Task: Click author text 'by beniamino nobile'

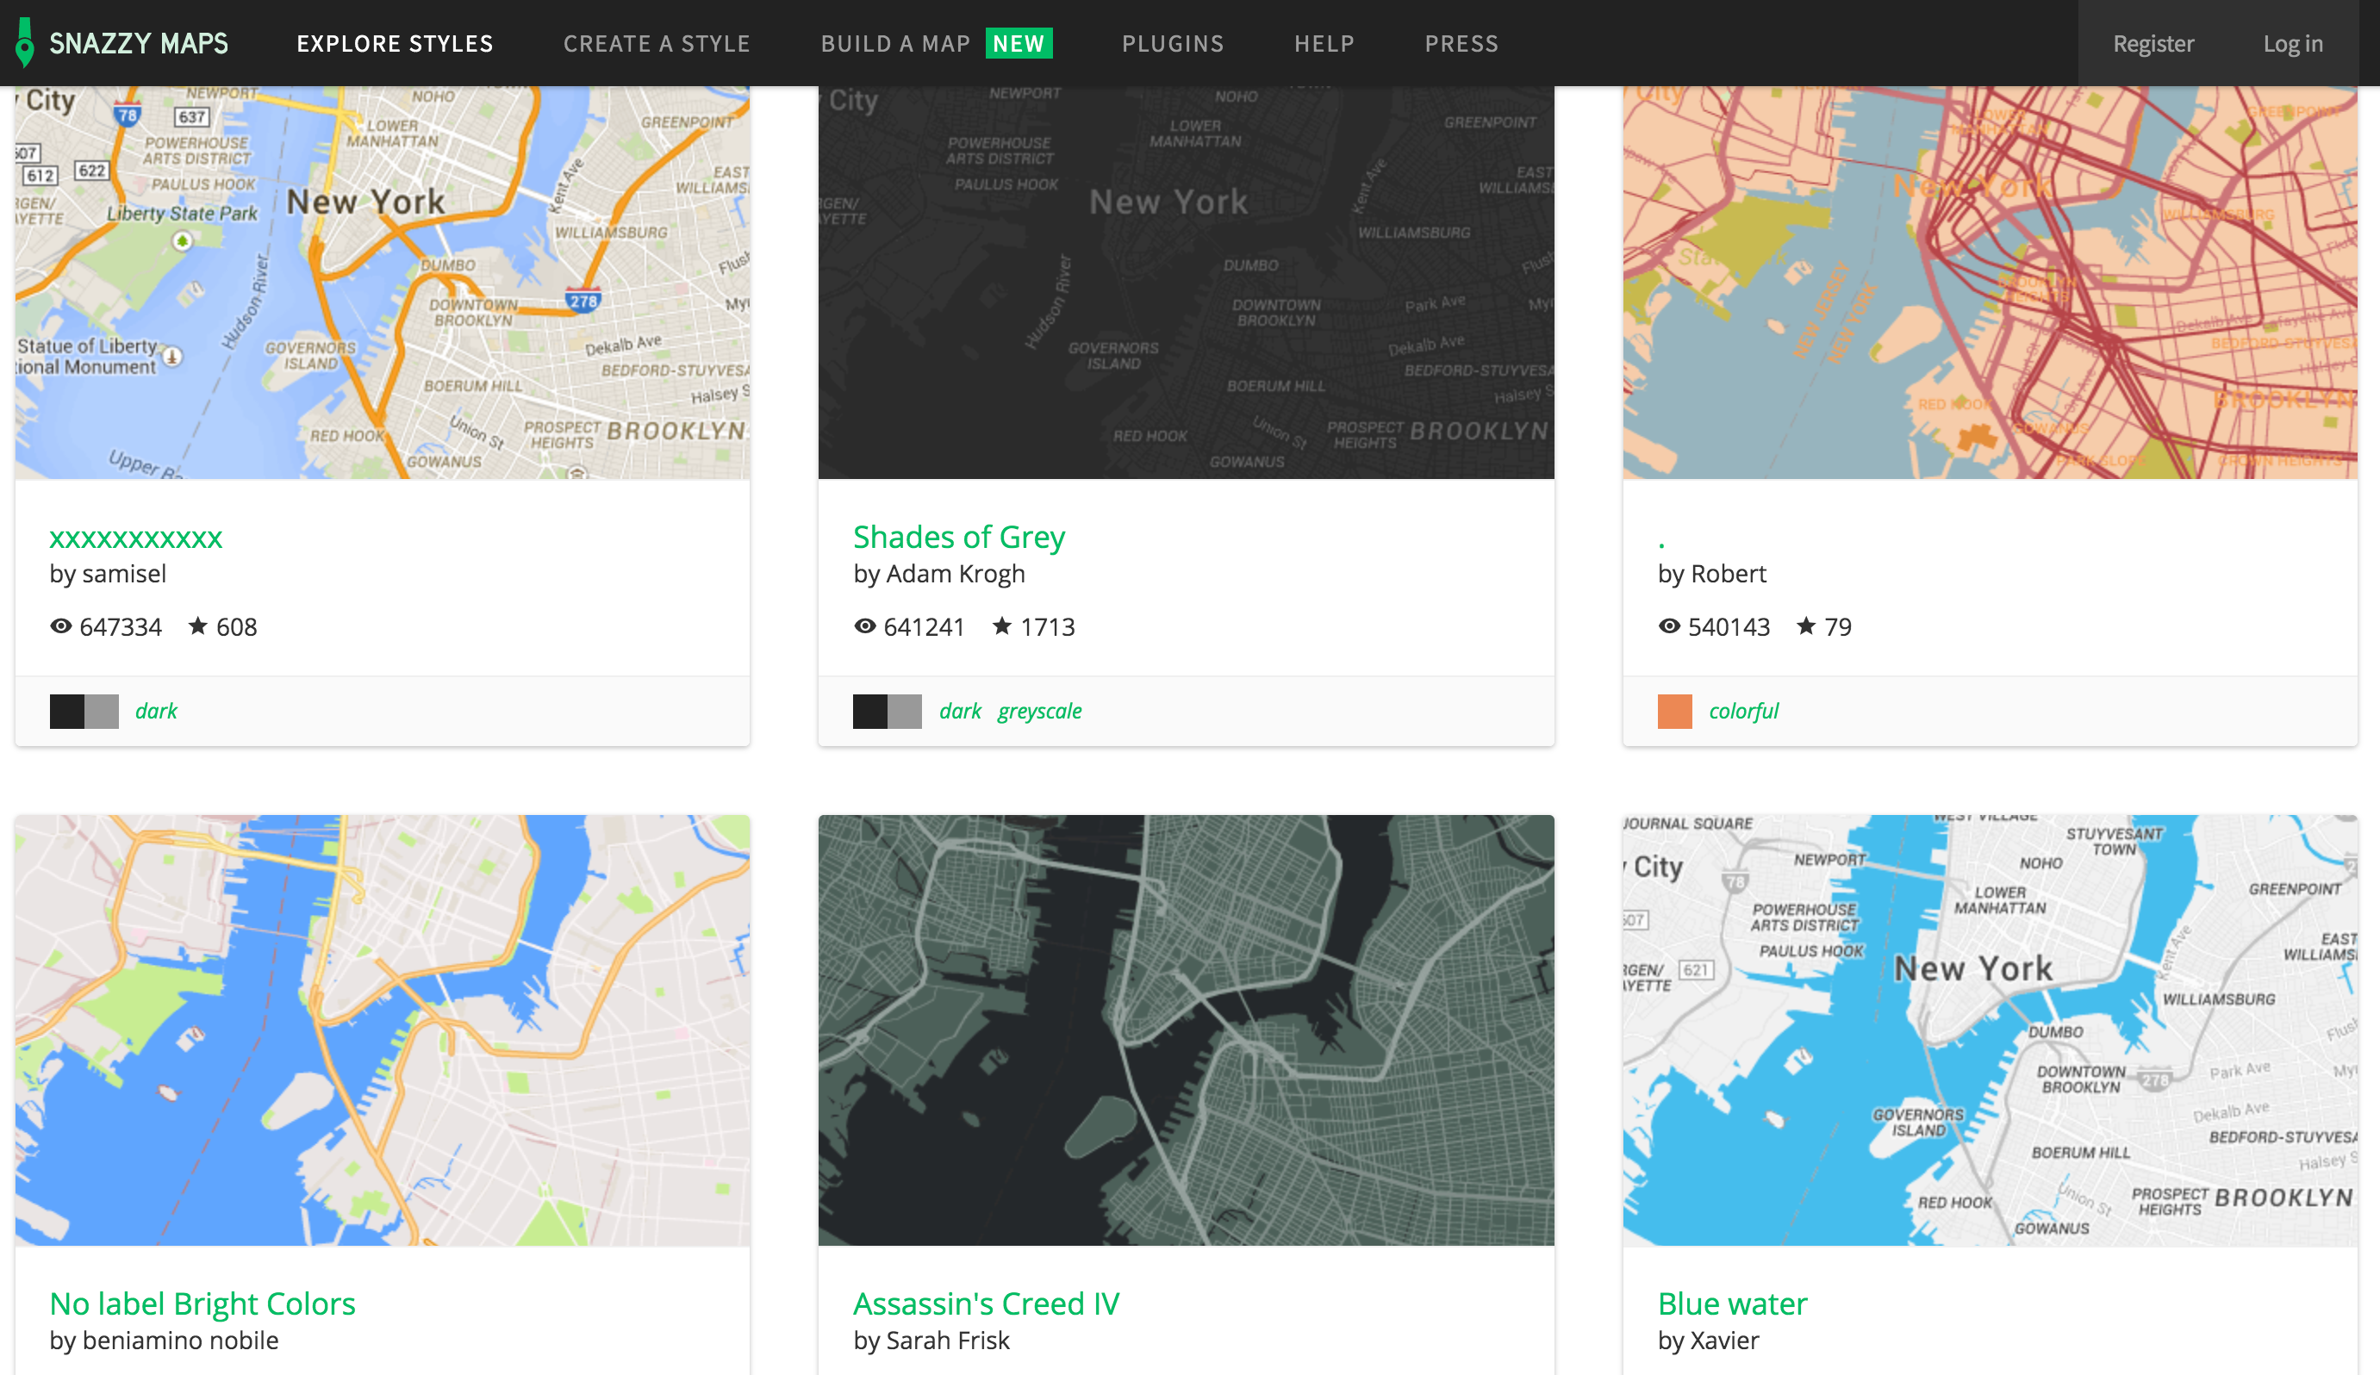Action: pos(165,1340)
